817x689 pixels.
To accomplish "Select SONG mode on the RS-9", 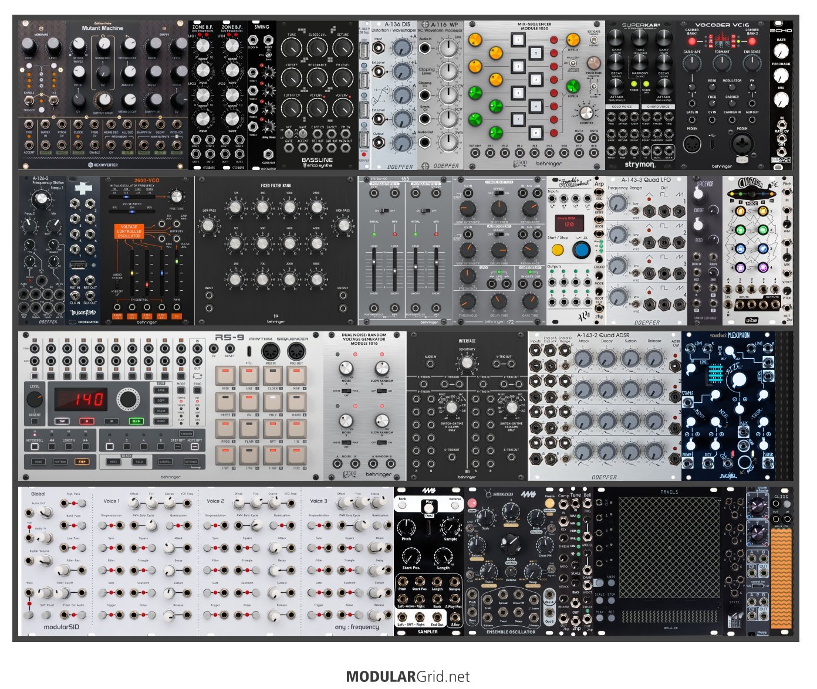I will [38, 462].
